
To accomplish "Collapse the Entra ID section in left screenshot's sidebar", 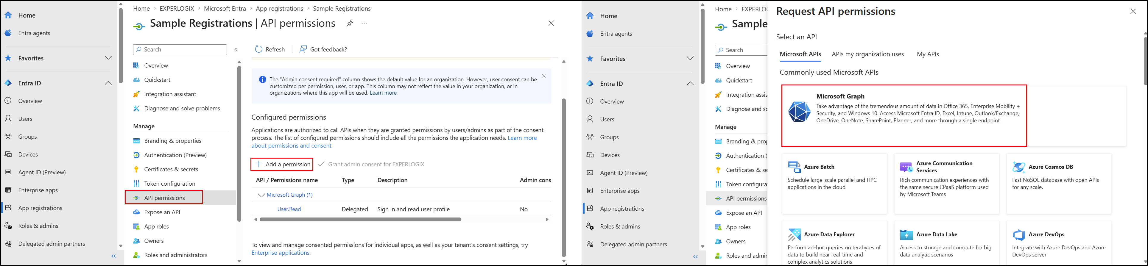I will 108,83.
